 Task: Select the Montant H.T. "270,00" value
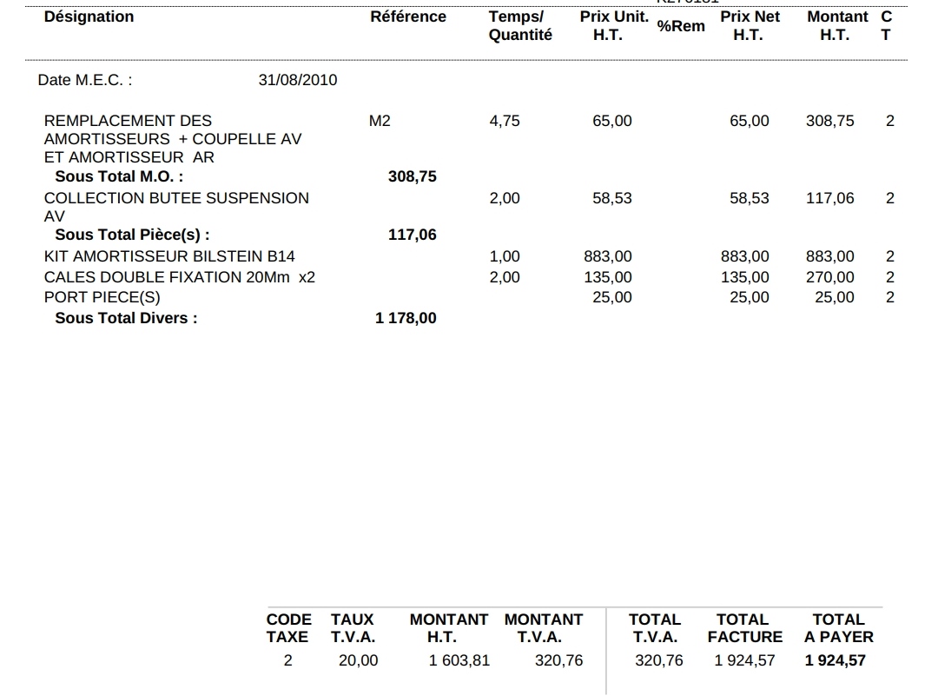pos(829,277)
